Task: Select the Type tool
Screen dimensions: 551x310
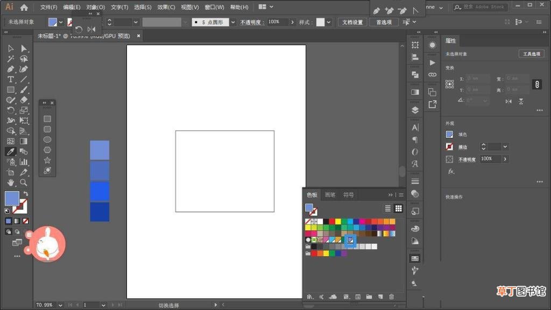Action: [11, 80]
